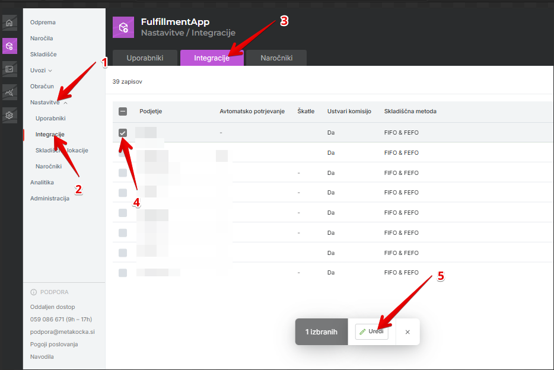Image resolution: width=554 pixels, height=370 pixels.
Task: Click the Podjetje column header
Action: pyautogui.click(x=151, y=111)
